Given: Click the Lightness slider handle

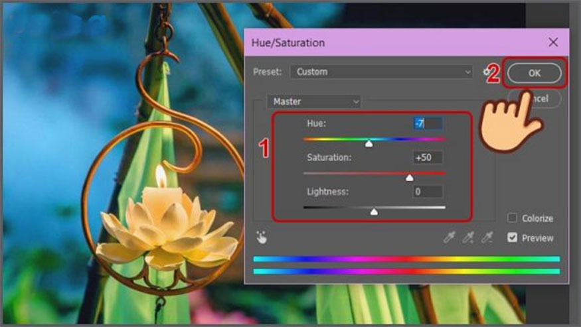Looking at the screenshot, I should tap(374, 212).
